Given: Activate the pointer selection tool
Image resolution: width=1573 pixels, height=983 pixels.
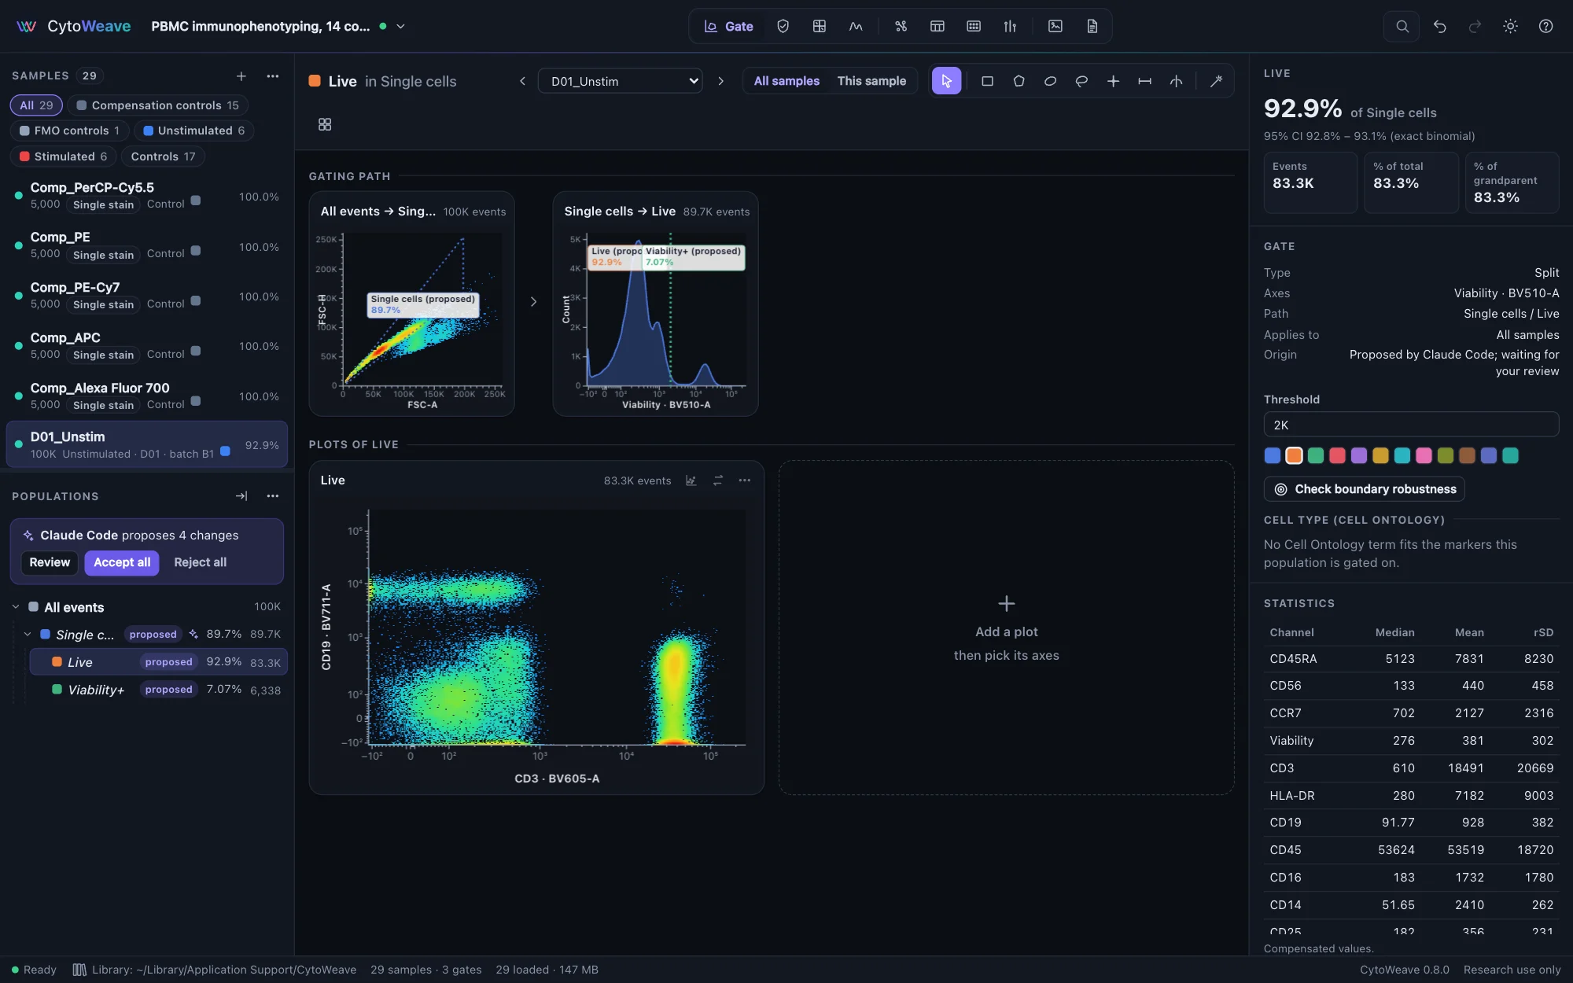Looking at the screenshot, I should (x=946, y=81).
